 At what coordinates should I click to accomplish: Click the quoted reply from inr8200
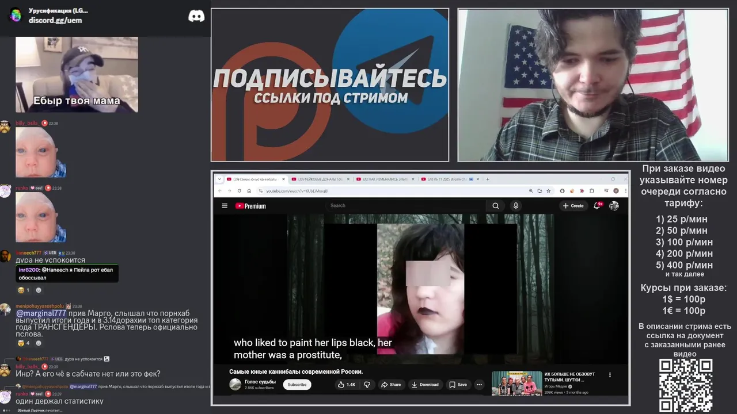66,274
